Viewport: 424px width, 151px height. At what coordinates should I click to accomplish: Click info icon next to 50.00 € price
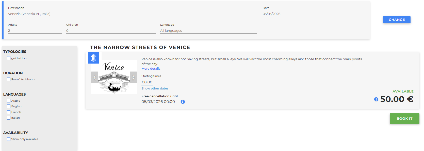pos(376,99)
